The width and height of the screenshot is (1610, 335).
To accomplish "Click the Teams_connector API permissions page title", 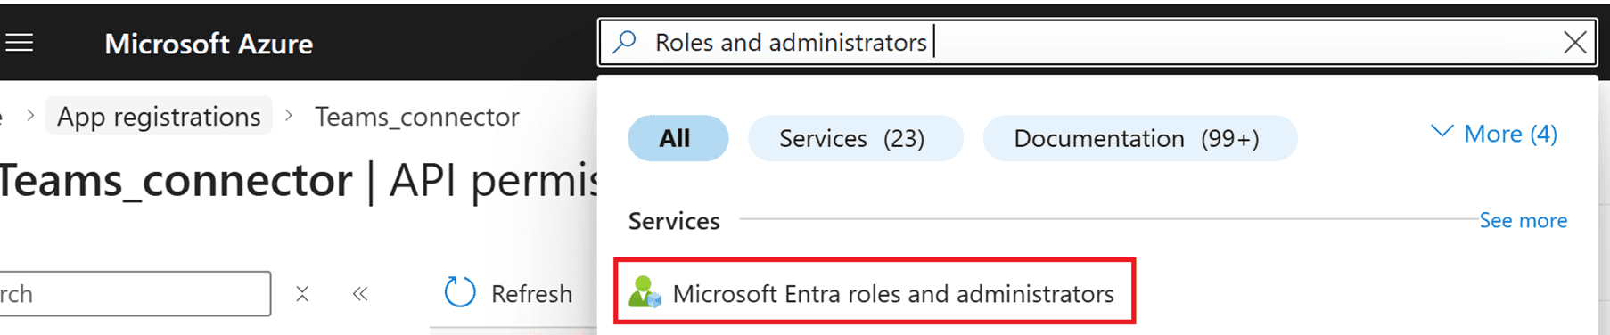I will pos(299,181).
